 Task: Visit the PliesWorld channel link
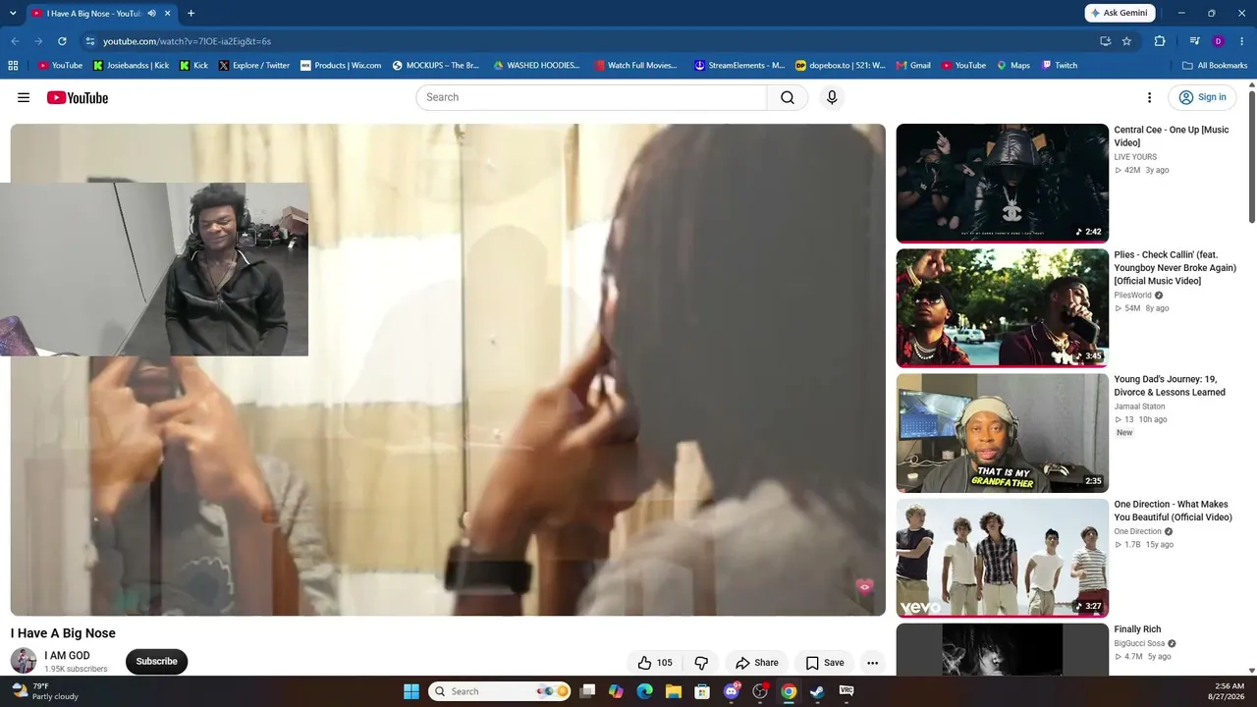[x=1132, y=295]
